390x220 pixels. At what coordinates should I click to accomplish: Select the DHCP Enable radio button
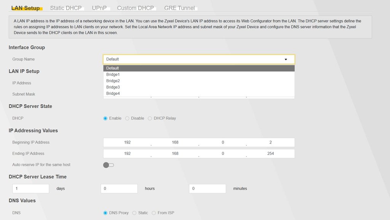[105, 118]
